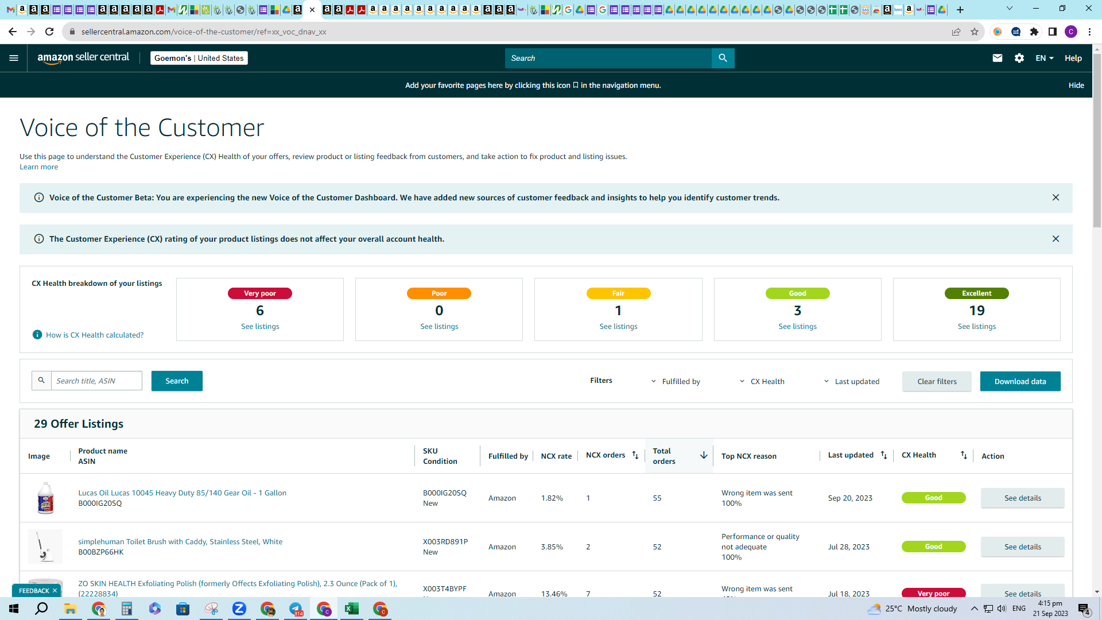
Task: Open the Learn more link
Action: coord(38,167)
